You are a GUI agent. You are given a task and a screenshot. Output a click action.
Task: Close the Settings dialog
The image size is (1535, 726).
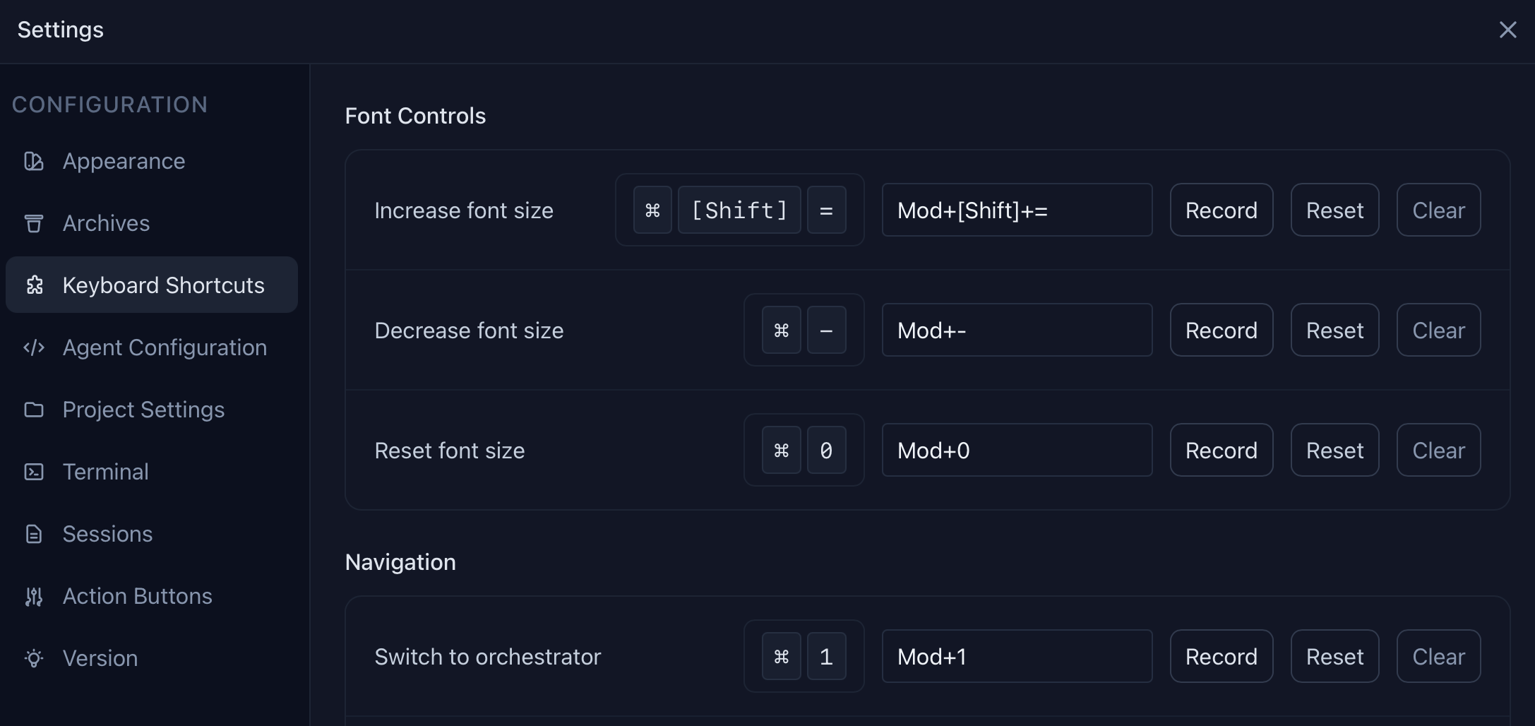pyautogui.click(x=1508, y=29)
